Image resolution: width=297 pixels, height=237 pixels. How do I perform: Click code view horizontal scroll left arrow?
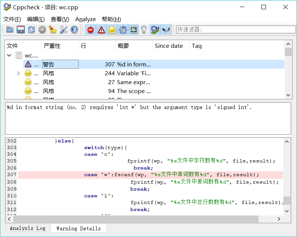tap(9, 219)
